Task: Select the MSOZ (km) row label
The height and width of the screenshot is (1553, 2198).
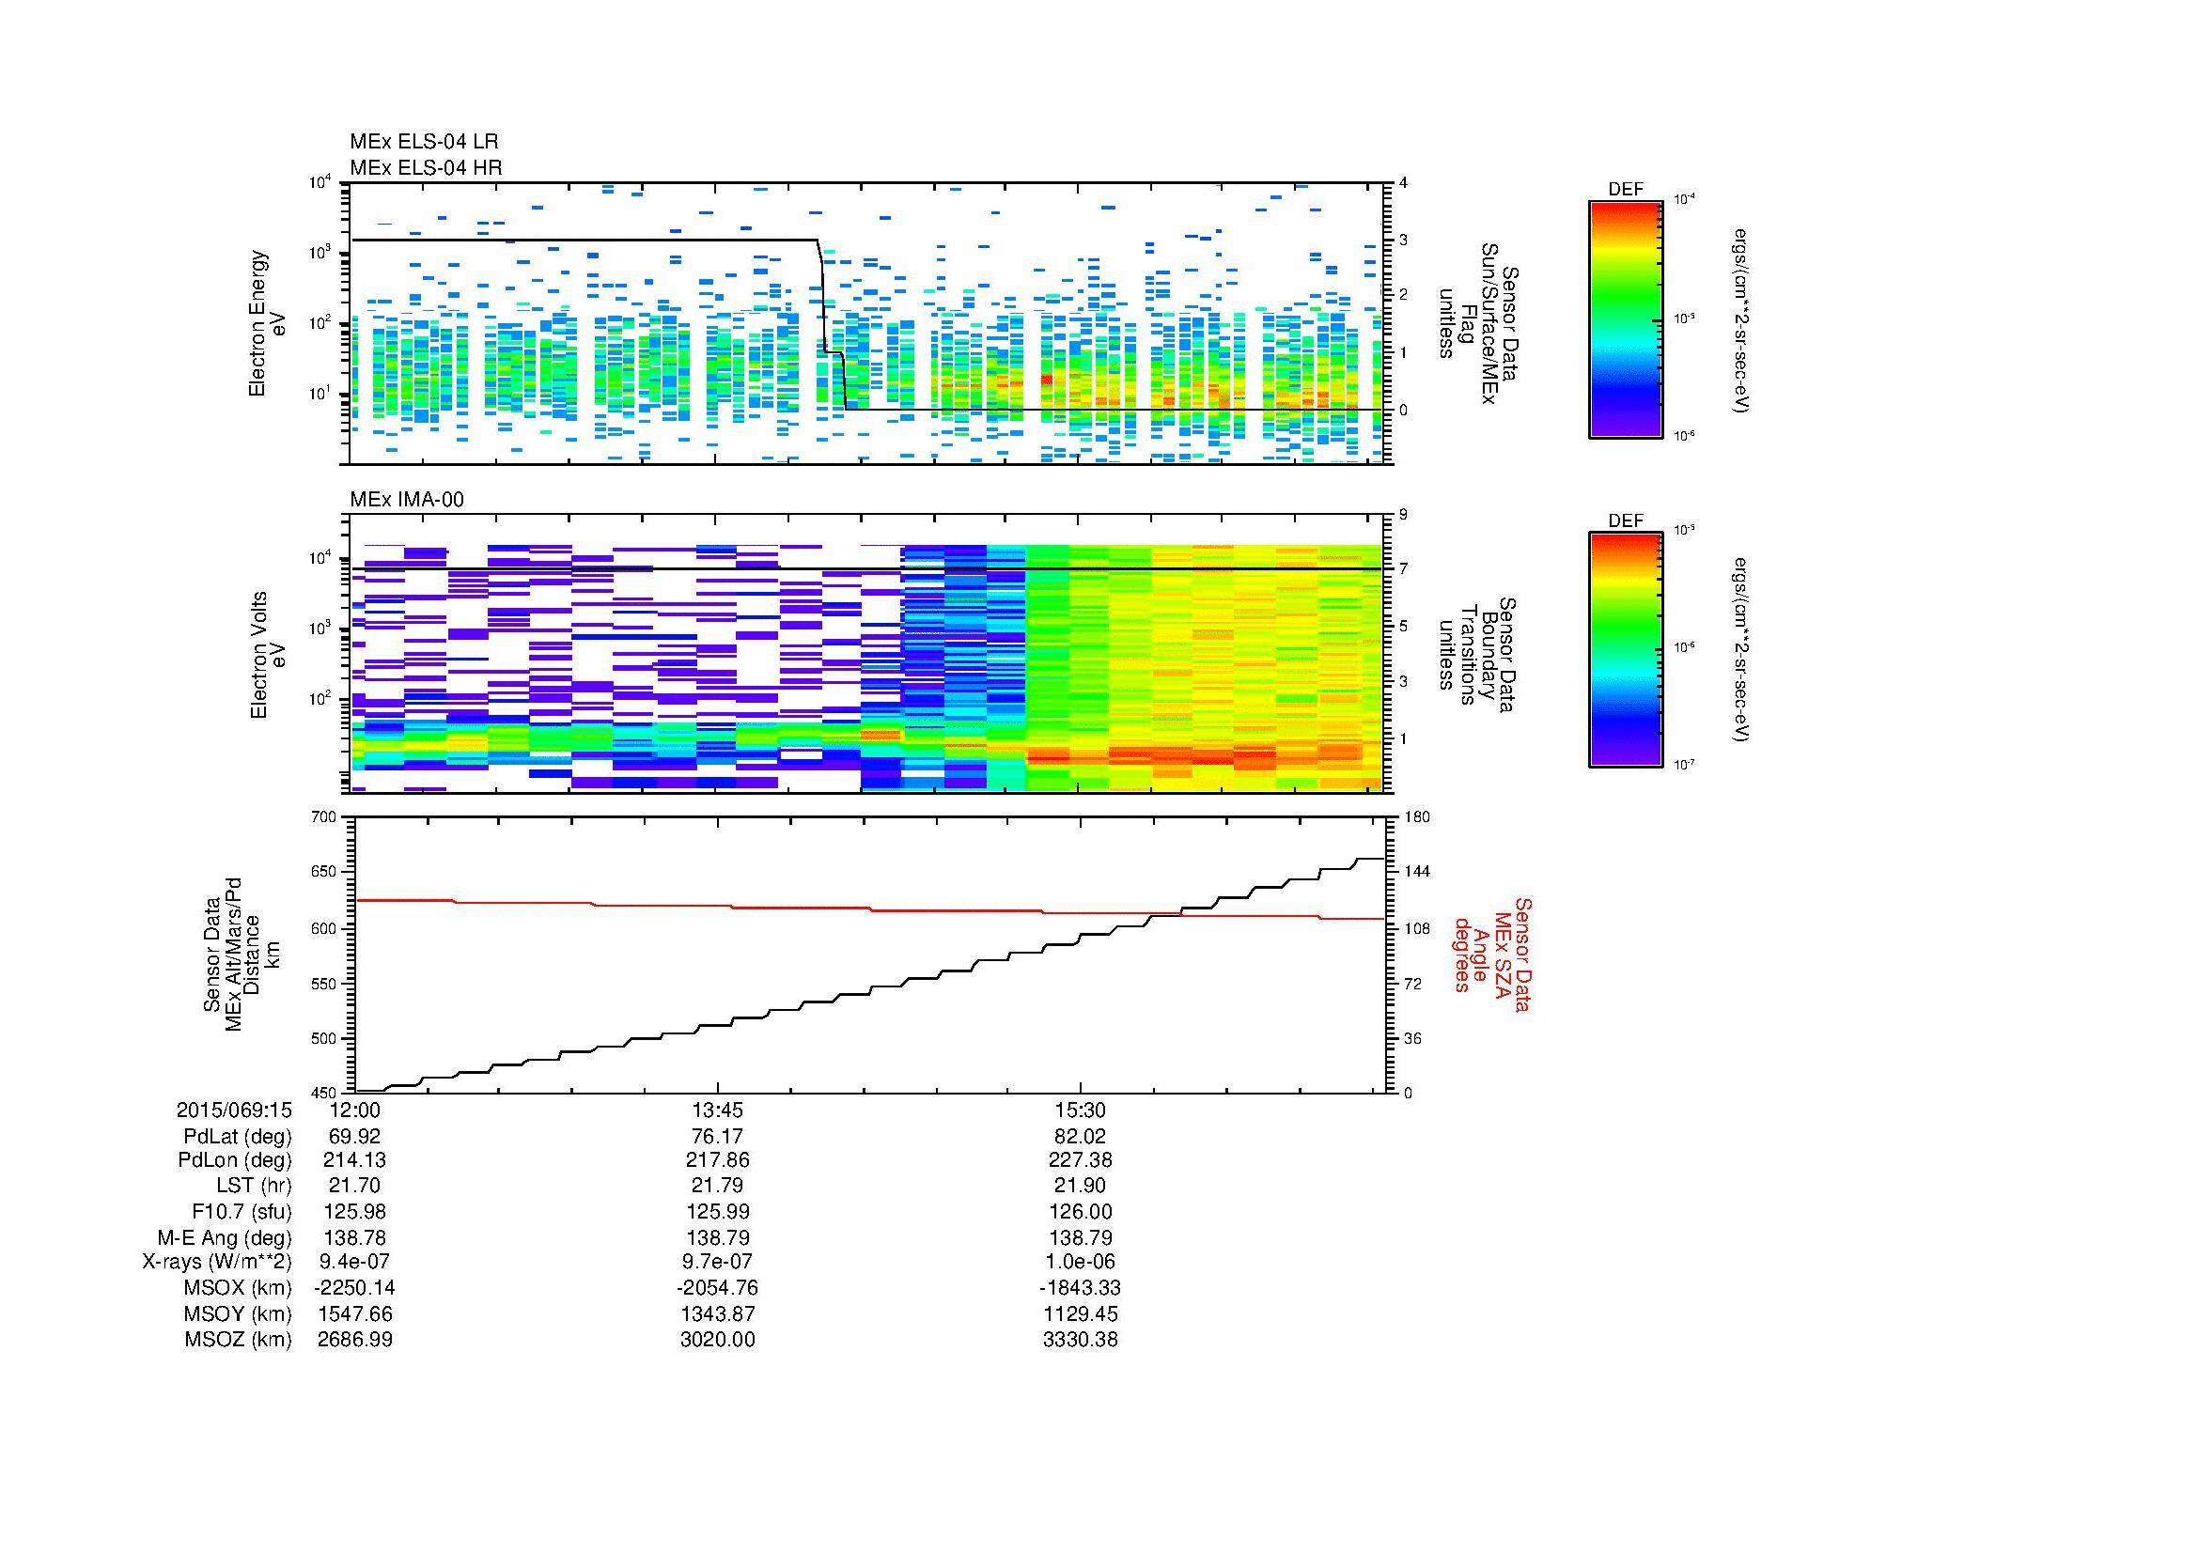Action: click(x=238, y=1340)
